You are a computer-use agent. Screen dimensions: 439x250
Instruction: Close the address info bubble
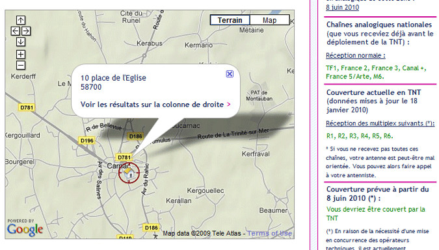point(230,74)
